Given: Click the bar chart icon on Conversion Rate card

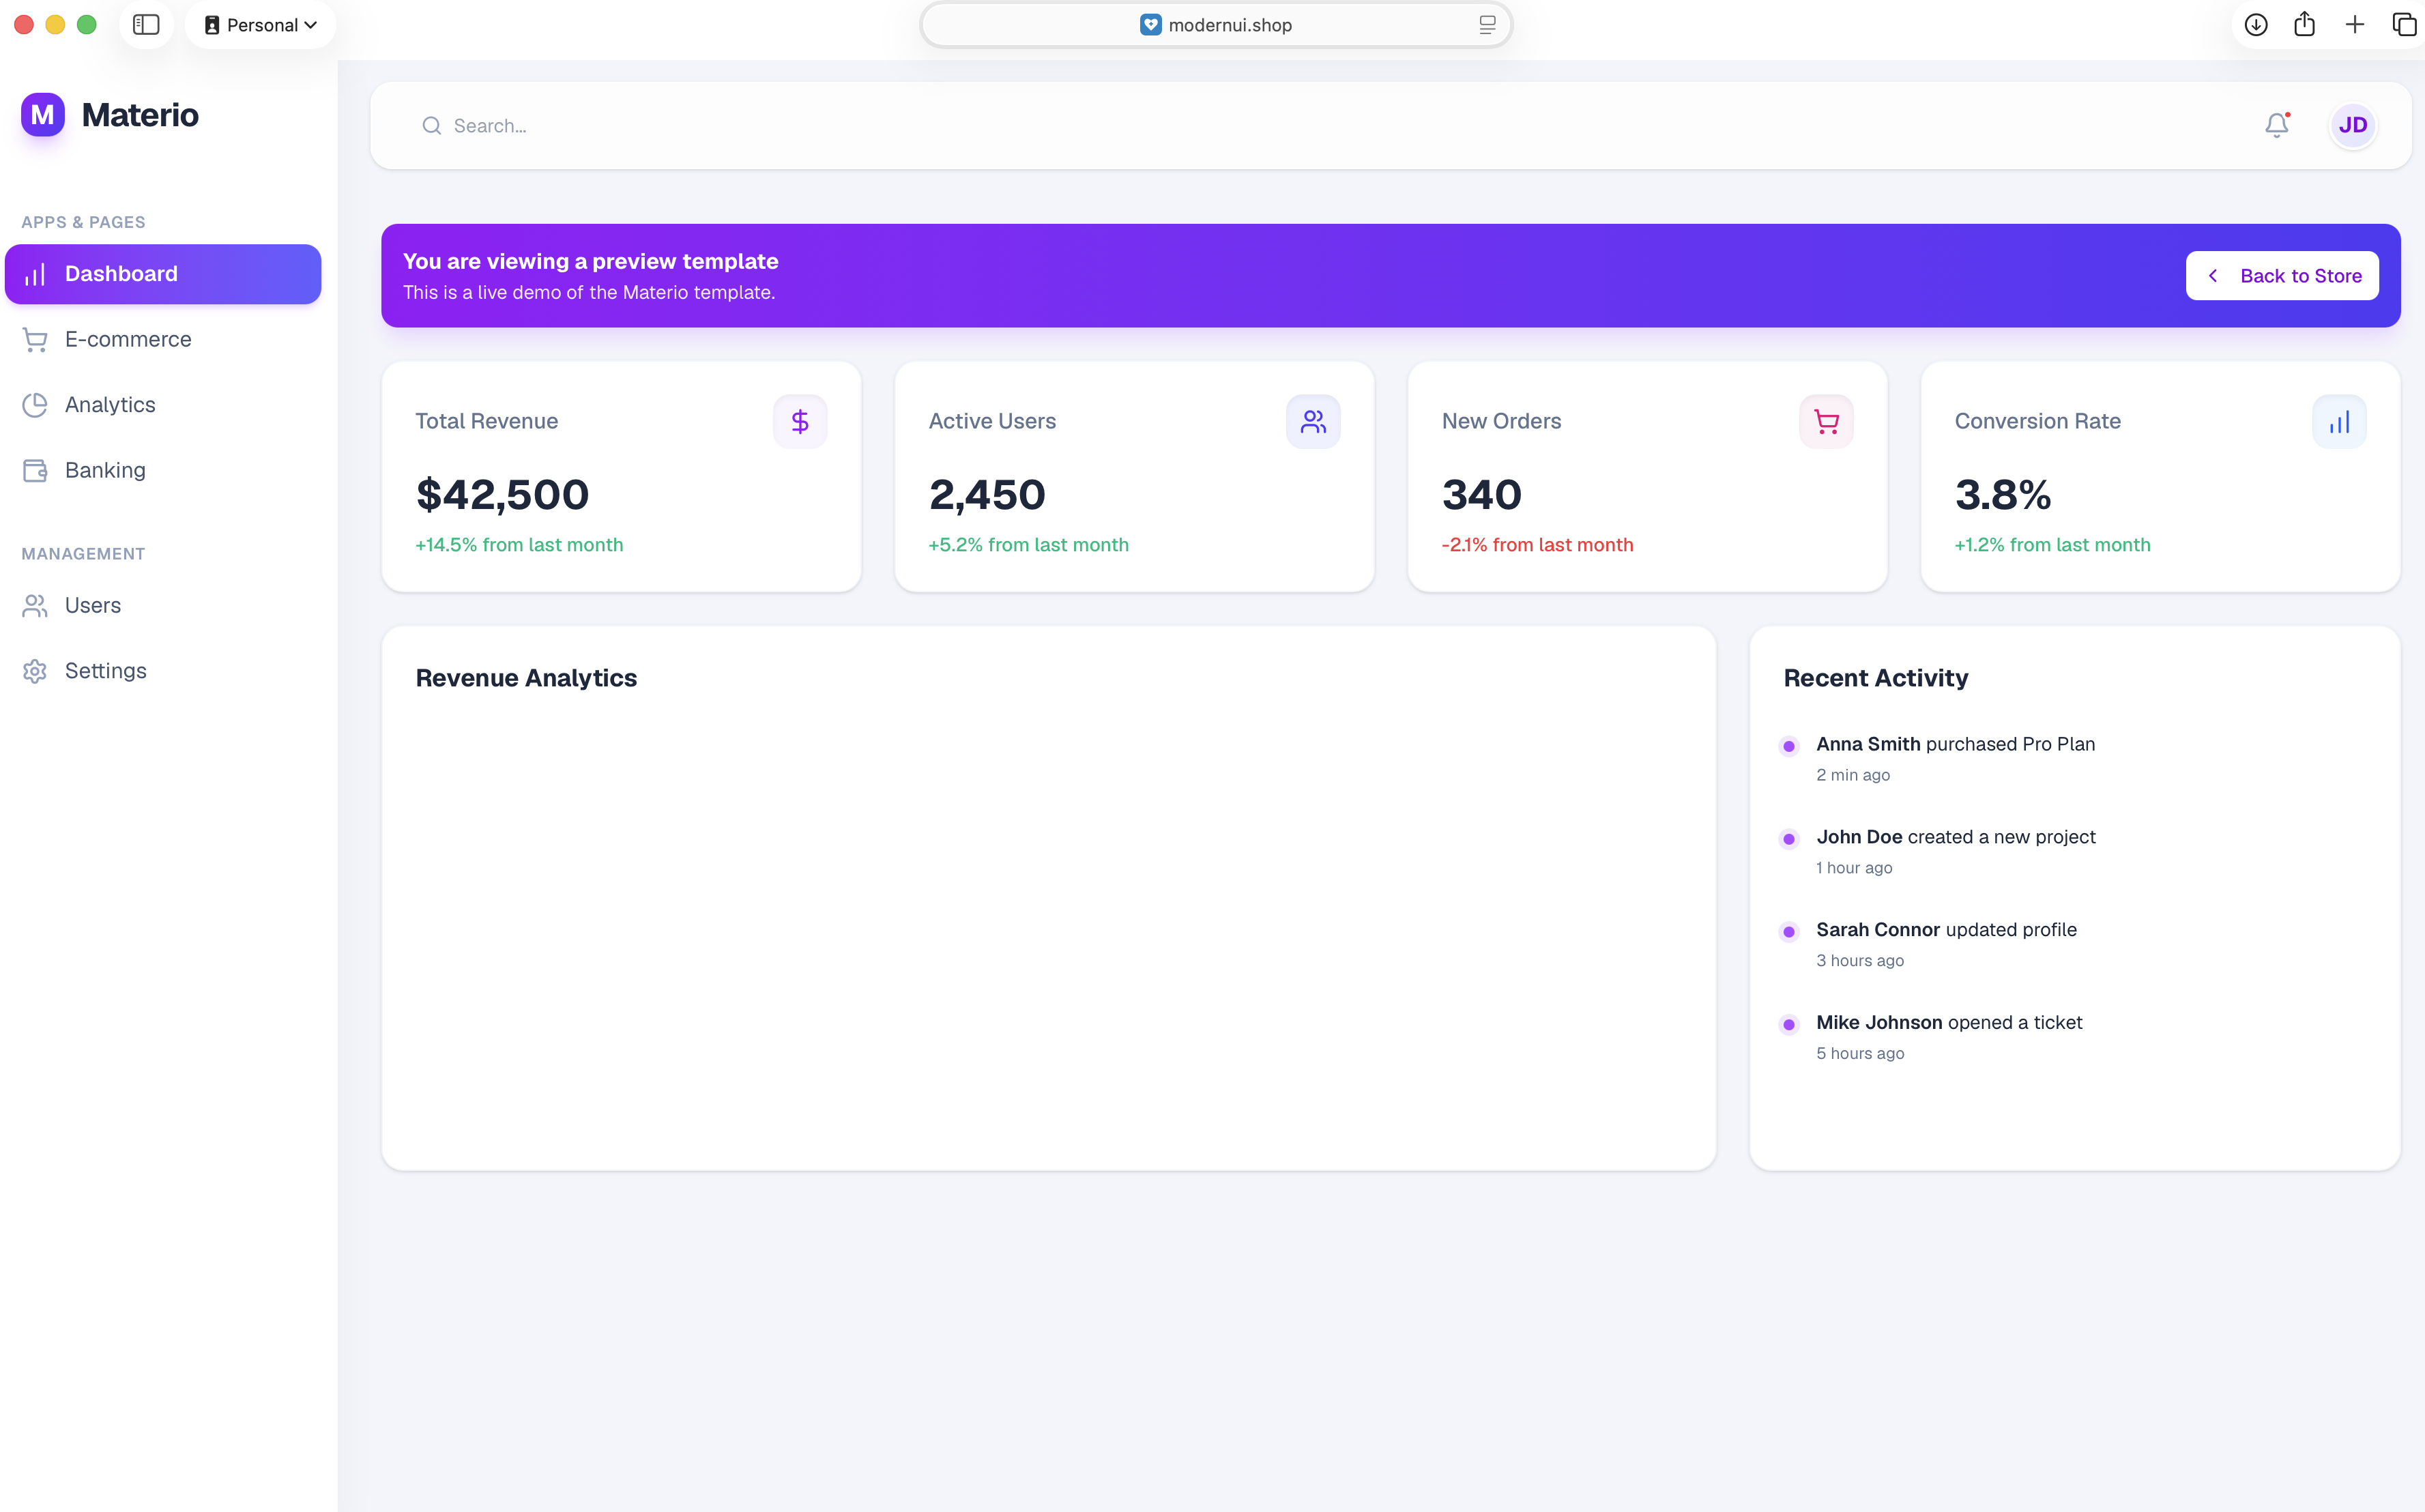Looking at the screenshot, I should coord(2339,422).
